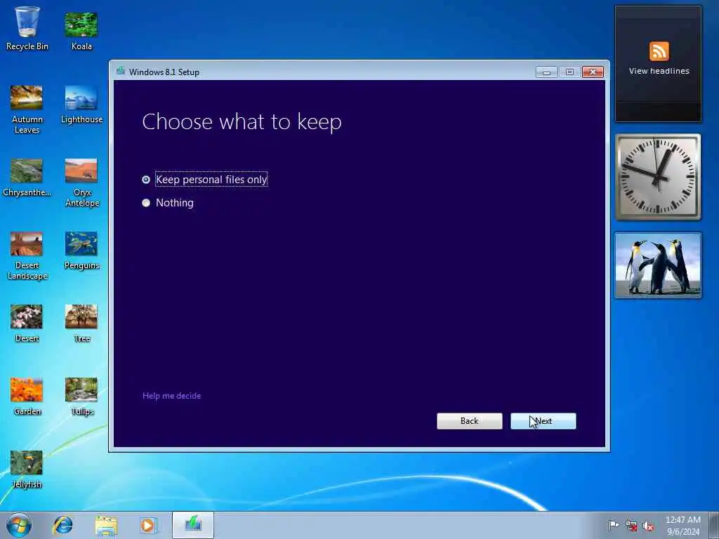The image size is (719, 539).
Task: Select the Koala image icon on desktop
Action: (81, 31)
